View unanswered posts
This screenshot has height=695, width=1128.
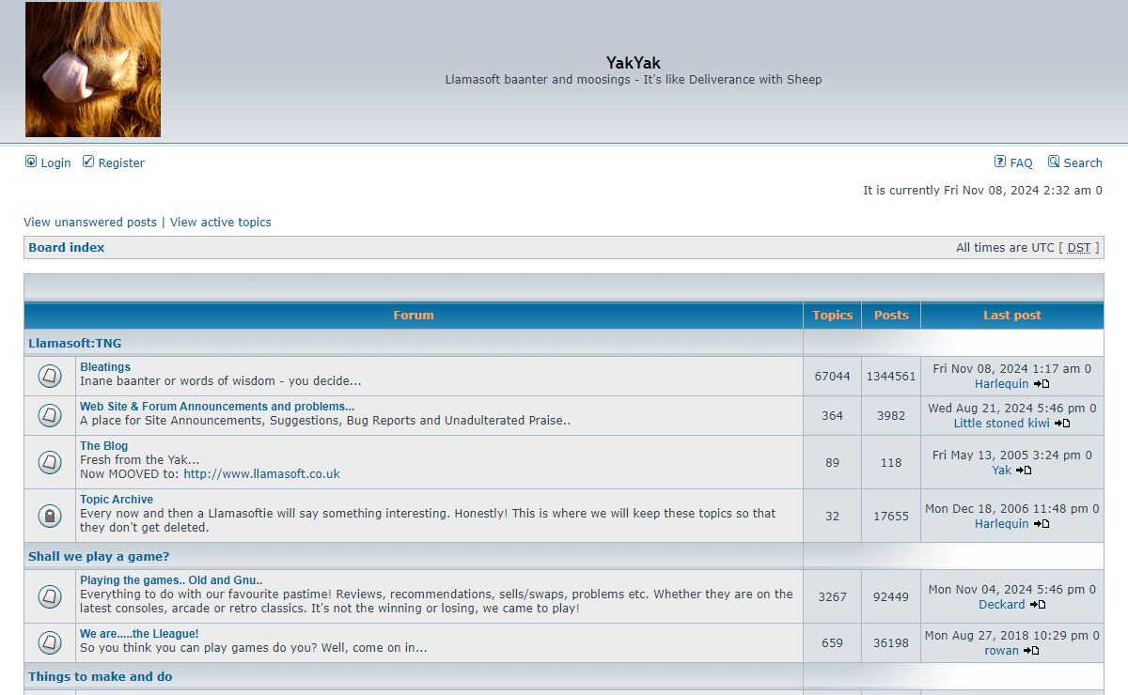(x=90, y=223)
